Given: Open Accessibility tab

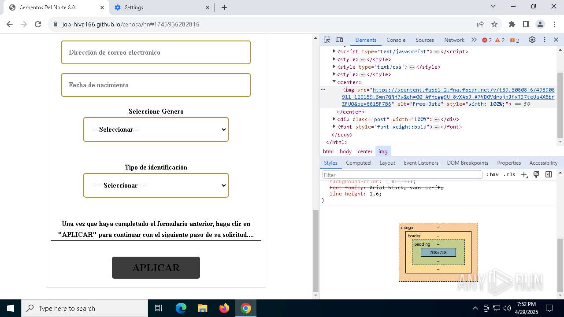Looking at the screenshot, I should click(x=543, y=163).
